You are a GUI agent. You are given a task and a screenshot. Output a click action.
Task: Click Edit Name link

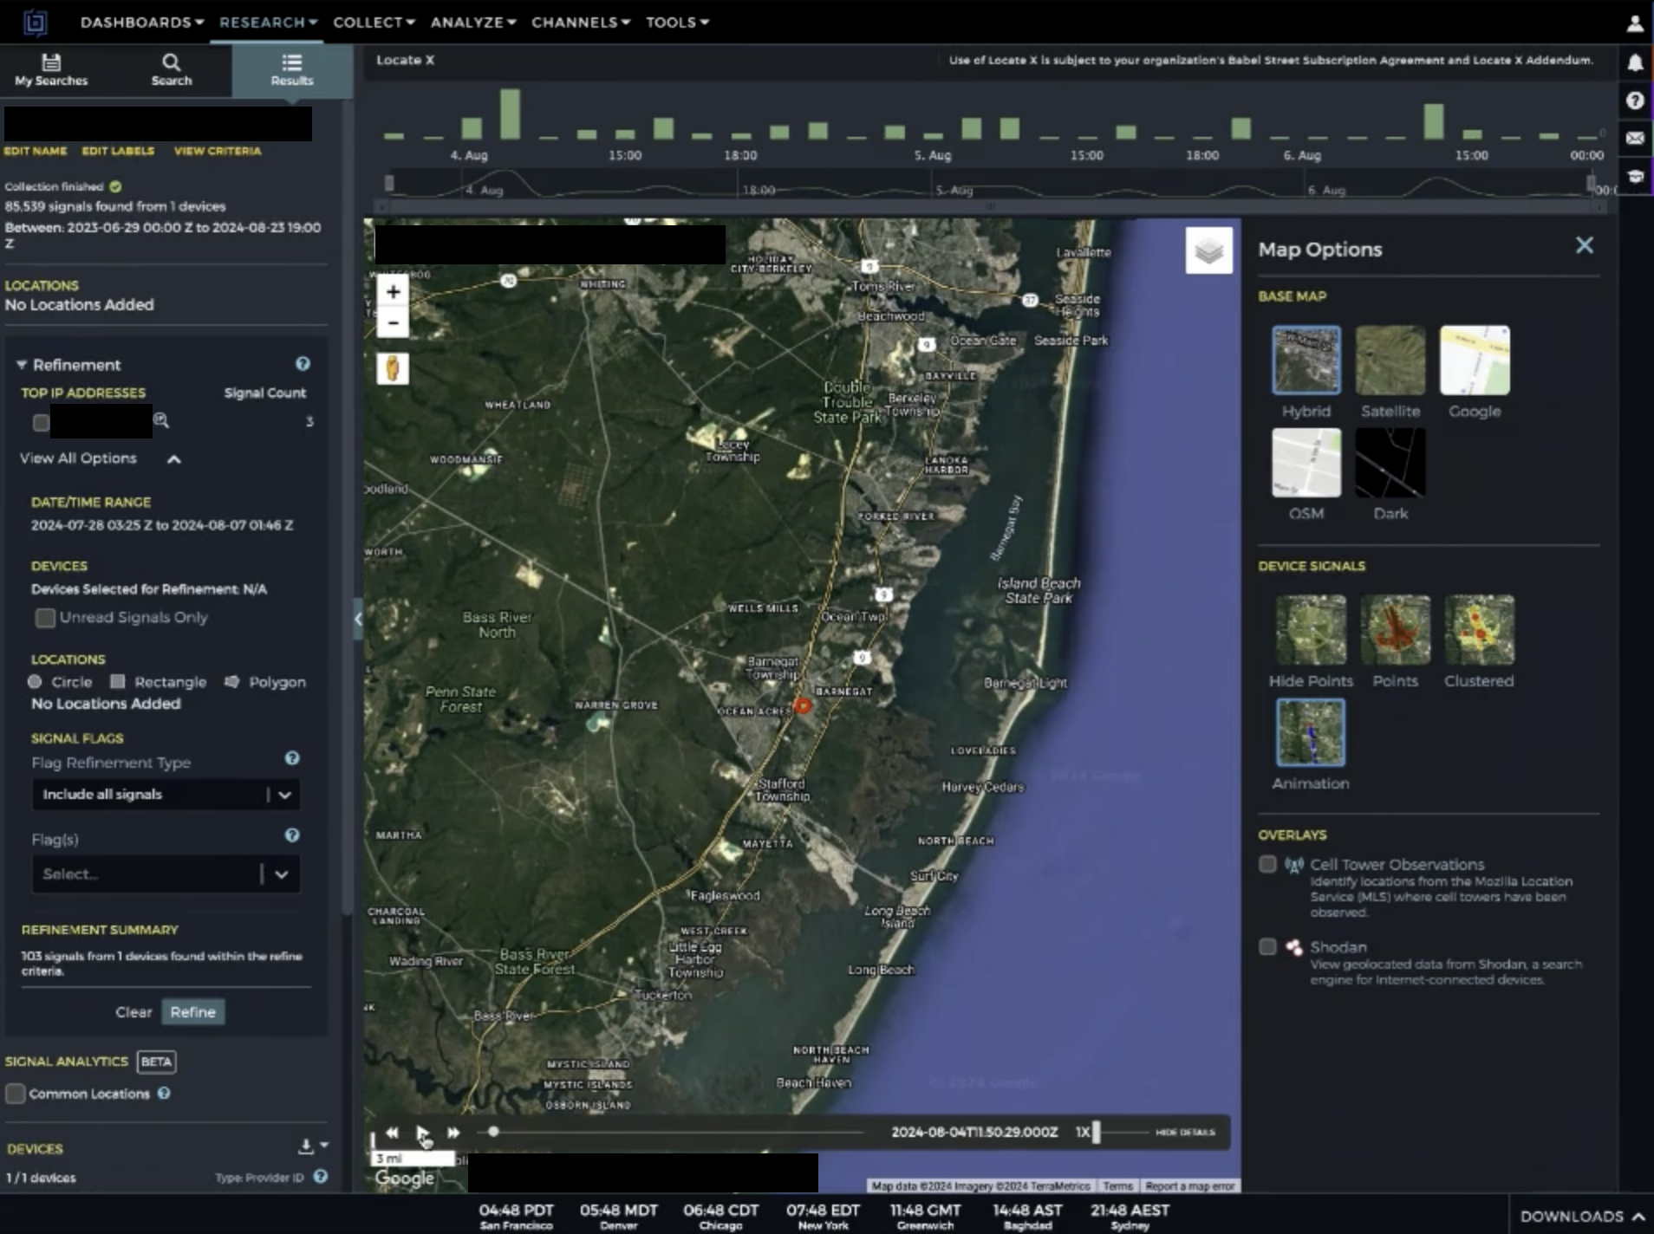tap(36, 151)
